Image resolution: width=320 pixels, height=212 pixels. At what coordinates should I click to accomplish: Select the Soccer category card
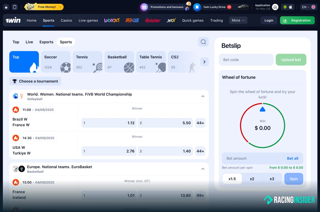pos(56,62)
